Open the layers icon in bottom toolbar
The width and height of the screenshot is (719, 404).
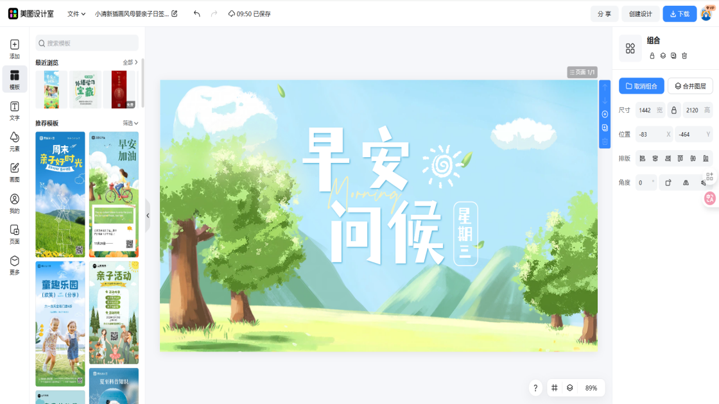569,388
